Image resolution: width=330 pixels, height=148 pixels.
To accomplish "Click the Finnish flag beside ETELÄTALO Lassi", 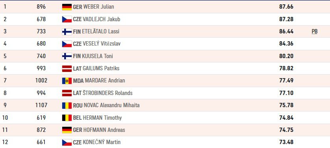I will [x=67, y=31].
